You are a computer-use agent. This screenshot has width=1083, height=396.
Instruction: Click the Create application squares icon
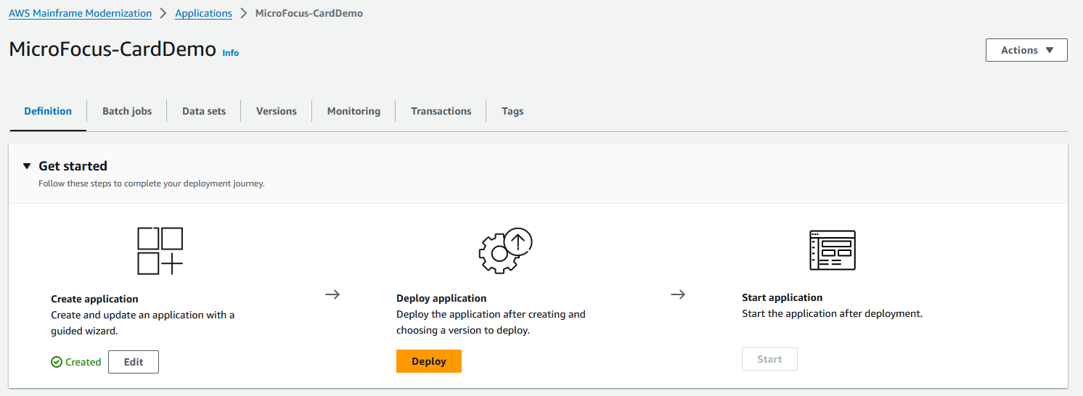[x=160, y=251]
